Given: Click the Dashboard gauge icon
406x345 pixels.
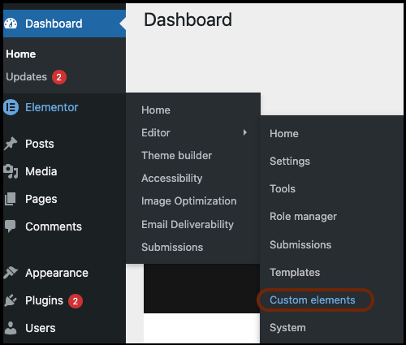Looking at the screenshot, I should click(11, 24).
